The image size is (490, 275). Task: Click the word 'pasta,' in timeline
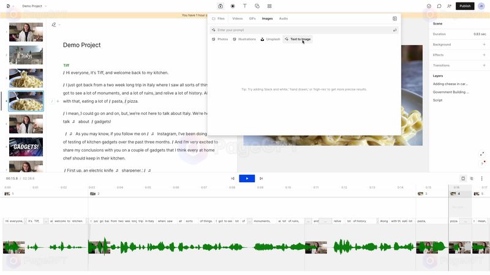[x=421, y=221]
